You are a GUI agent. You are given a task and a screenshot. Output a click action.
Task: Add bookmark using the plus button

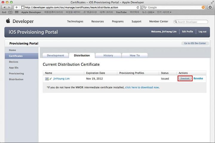pos(16,7)
